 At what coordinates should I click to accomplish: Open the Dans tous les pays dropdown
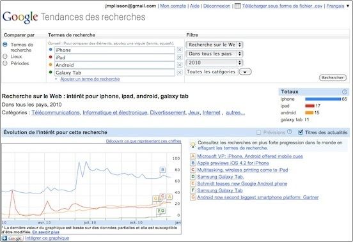[x=214, y=54]
